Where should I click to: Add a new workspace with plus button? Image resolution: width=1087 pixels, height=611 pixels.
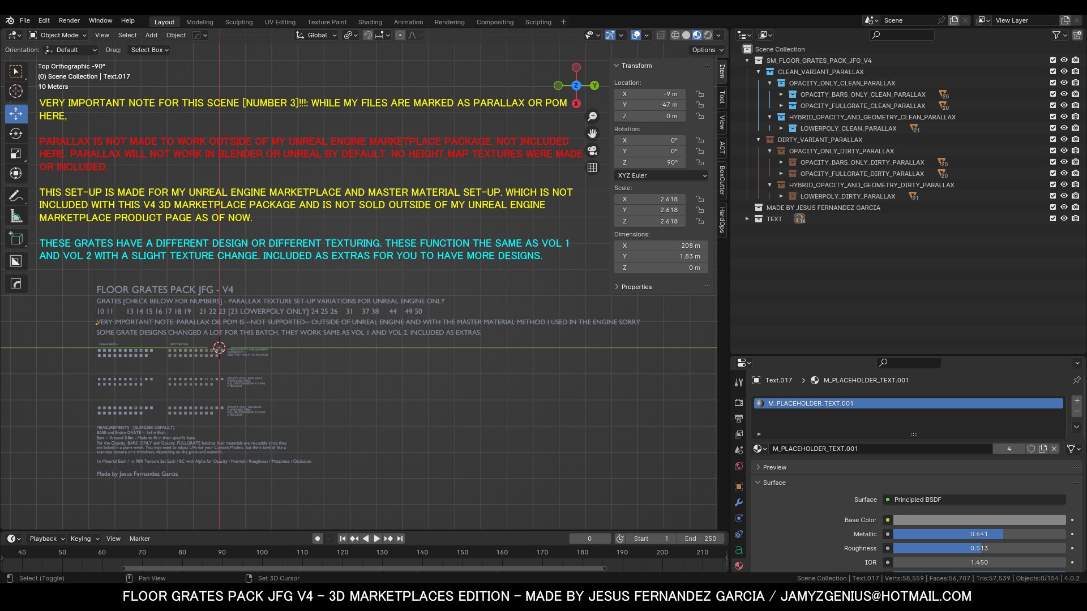[x=563, y=22]
